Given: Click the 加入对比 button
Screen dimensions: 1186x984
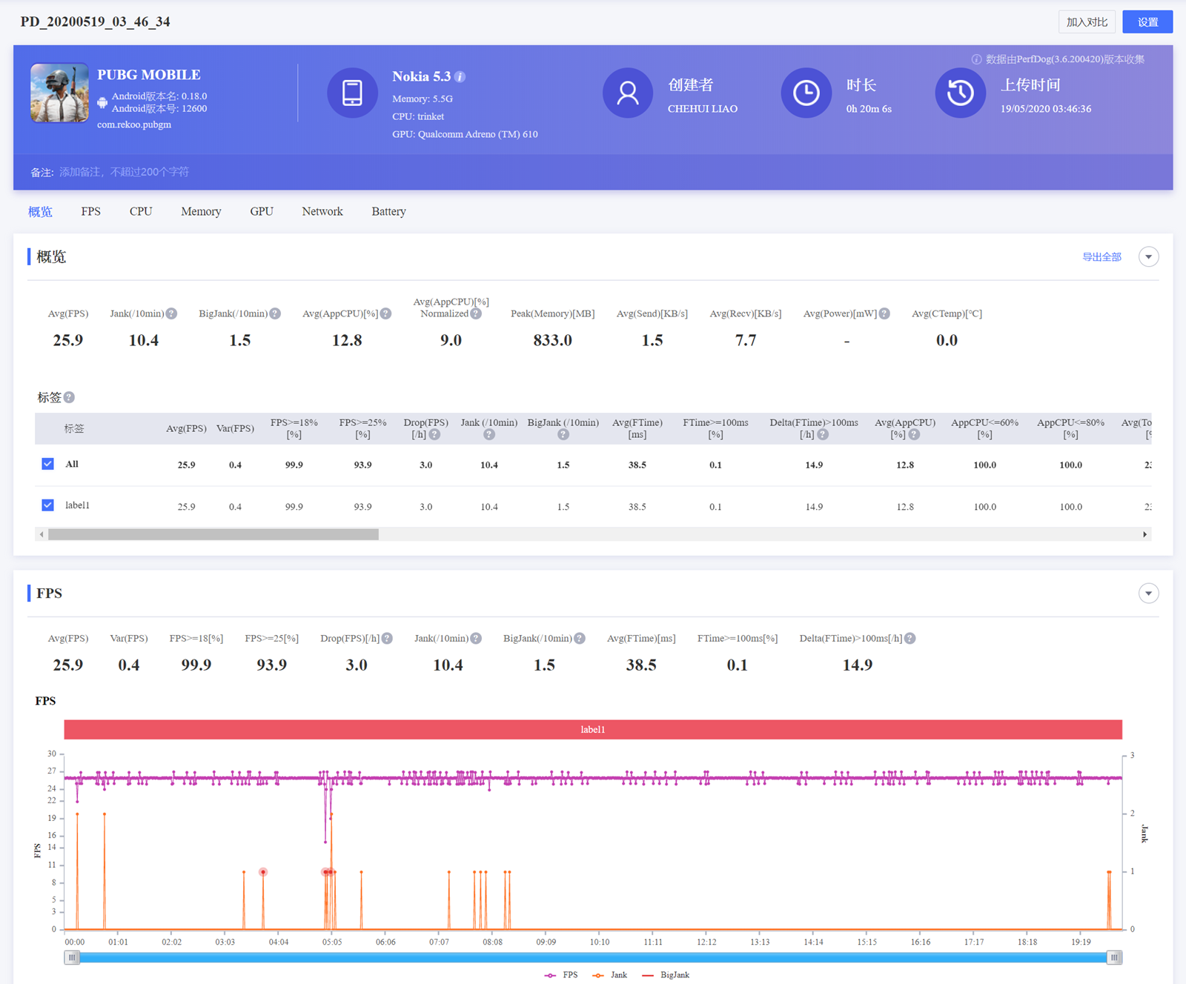Looking at the screenshot, I should [x=1086, y=22].
